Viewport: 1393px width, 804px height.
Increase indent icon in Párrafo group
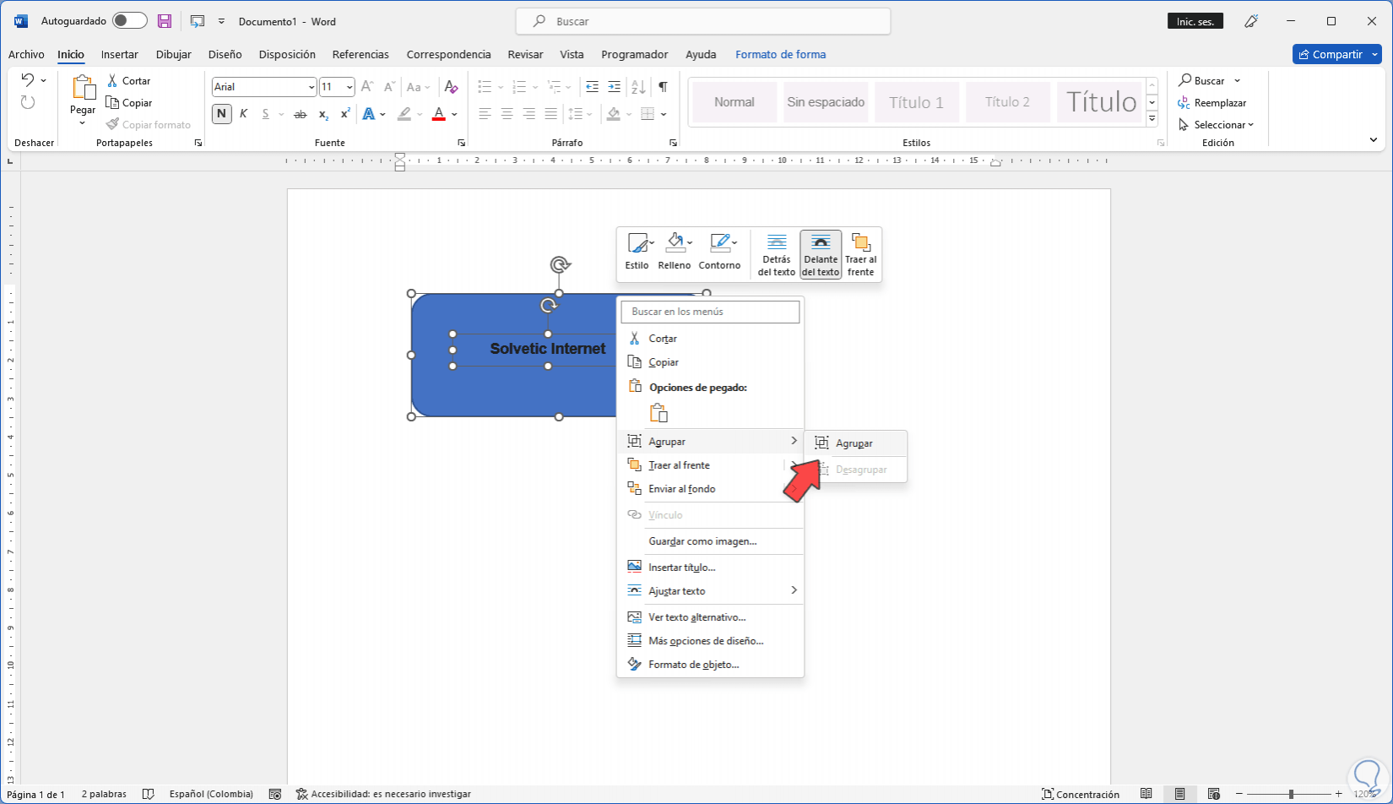614,87
